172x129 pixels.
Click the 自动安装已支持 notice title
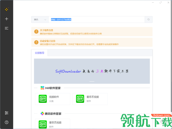tap(48, 41)
